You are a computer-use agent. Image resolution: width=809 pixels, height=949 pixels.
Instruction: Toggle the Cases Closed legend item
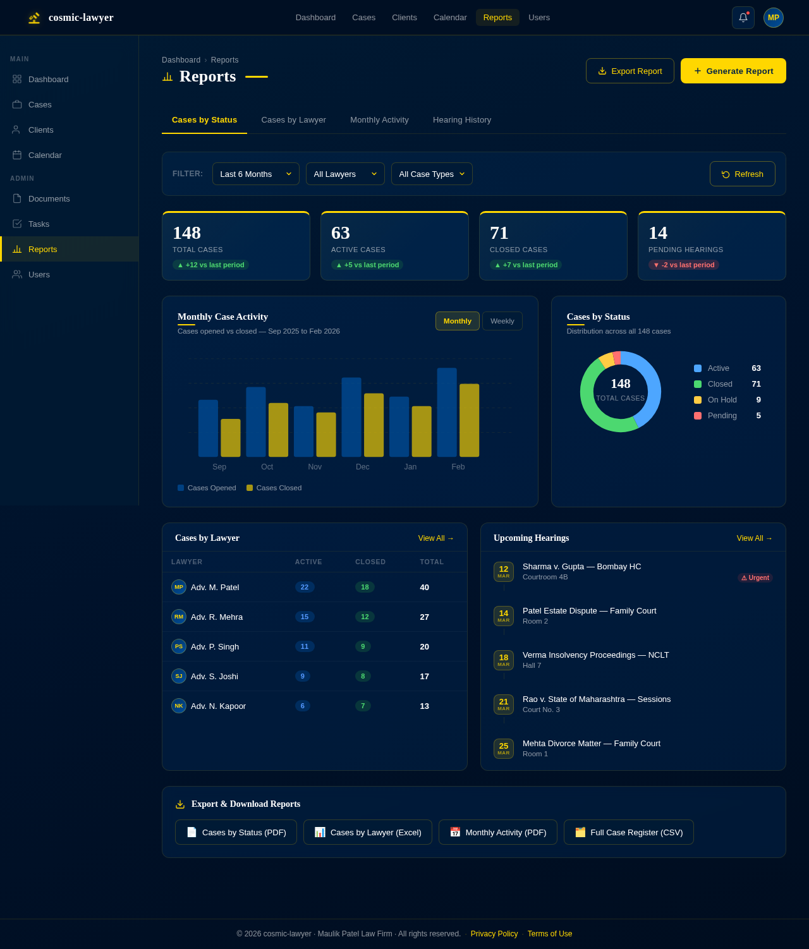[274, 488]
